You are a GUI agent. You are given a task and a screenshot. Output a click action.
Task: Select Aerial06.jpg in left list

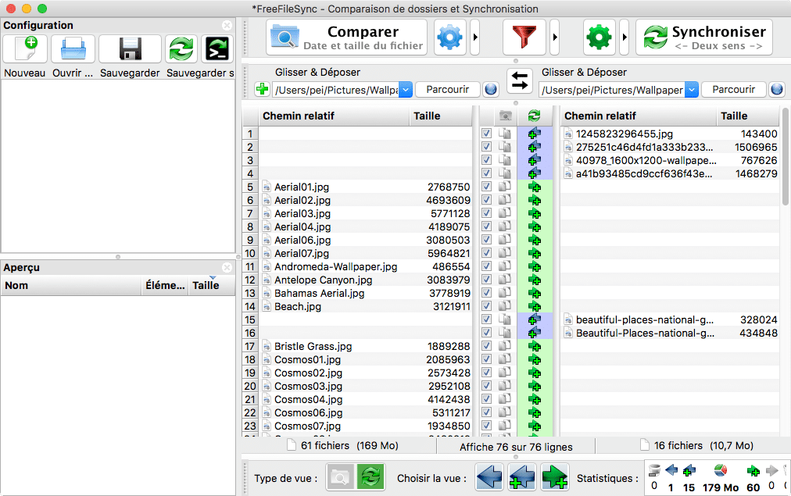click(366, 240)
